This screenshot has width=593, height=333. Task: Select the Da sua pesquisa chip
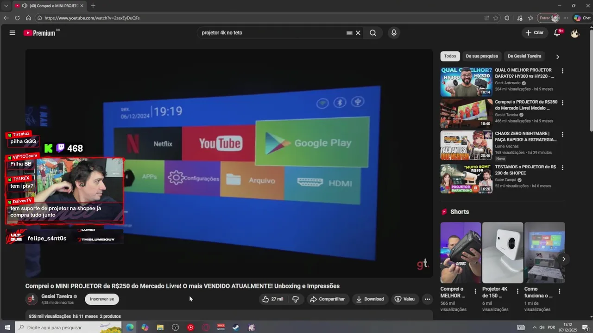482,56
